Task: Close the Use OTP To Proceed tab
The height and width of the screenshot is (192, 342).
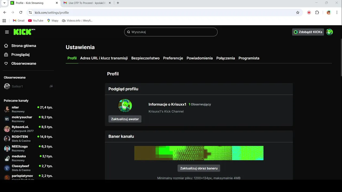Action: pos(110,3)
